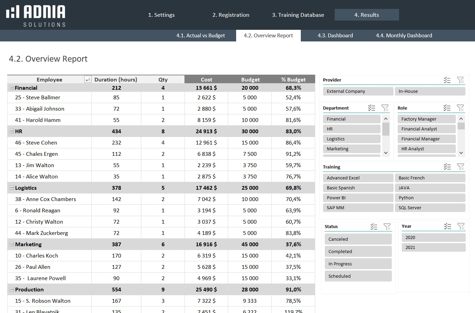Screen dimensions: 475x313
Task: Switch to the 4.3. Dashboard tab
Action: [x=335, y=35]
